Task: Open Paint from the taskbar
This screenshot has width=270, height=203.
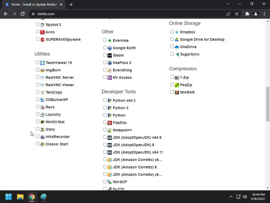Action: (44, 197)
